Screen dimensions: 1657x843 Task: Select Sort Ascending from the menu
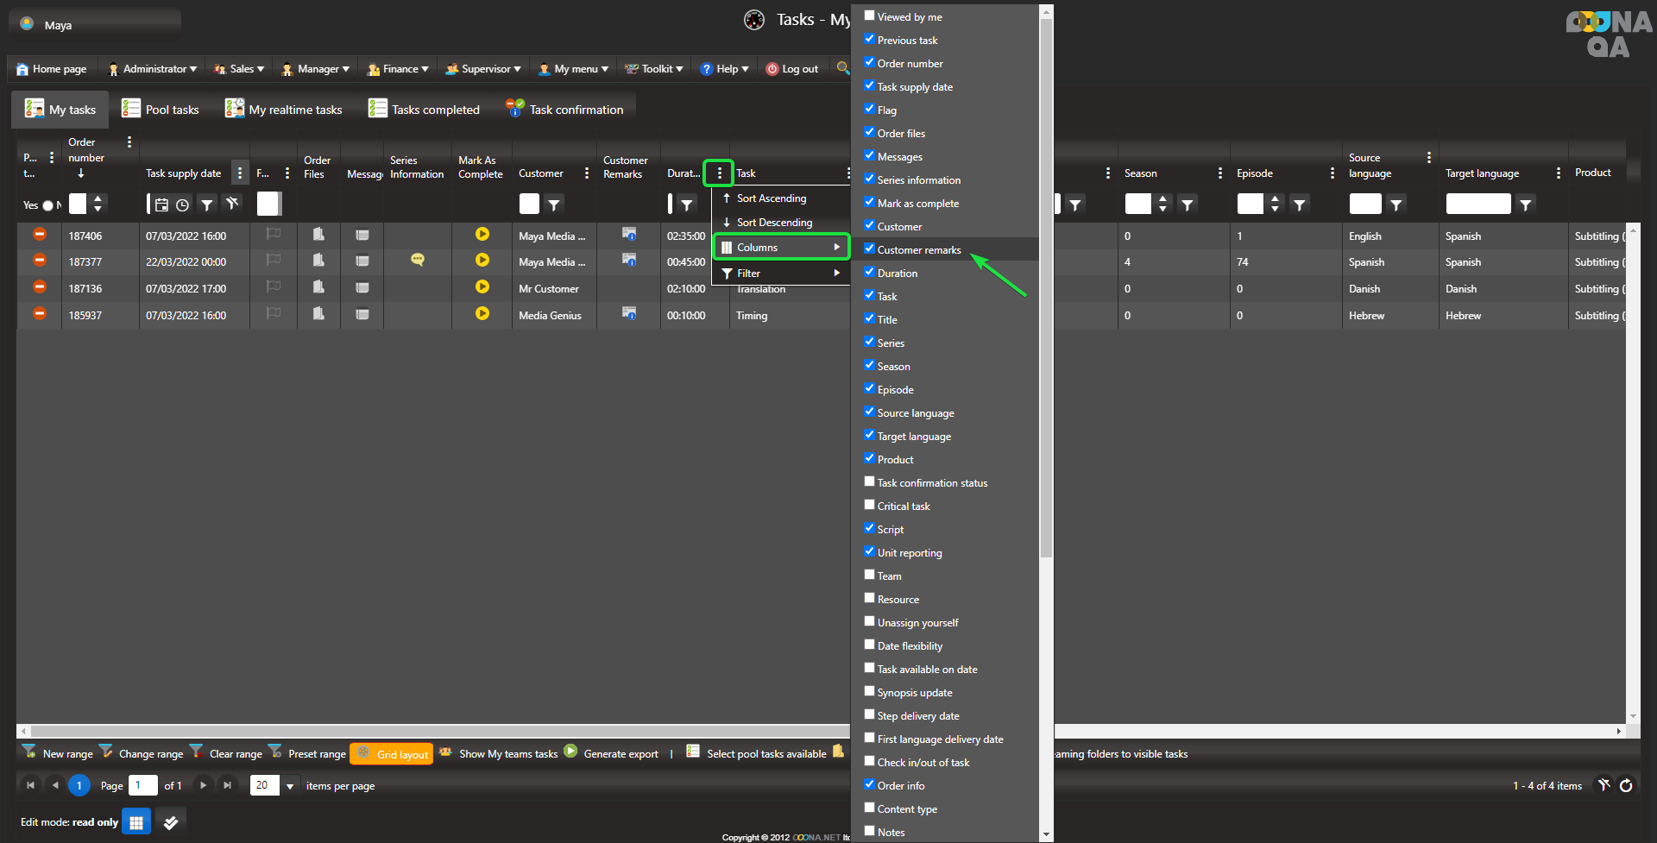[x=771, y=198]
